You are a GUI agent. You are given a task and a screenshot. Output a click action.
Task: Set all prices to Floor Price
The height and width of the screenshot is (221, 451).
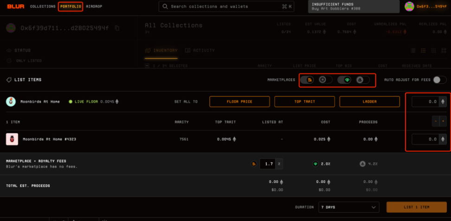pyautogui.click(x=239, y=101)
